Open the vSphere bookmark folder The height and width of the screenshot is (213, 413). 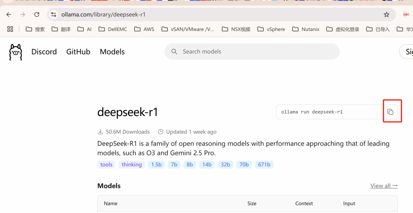(x=271, y=29)
